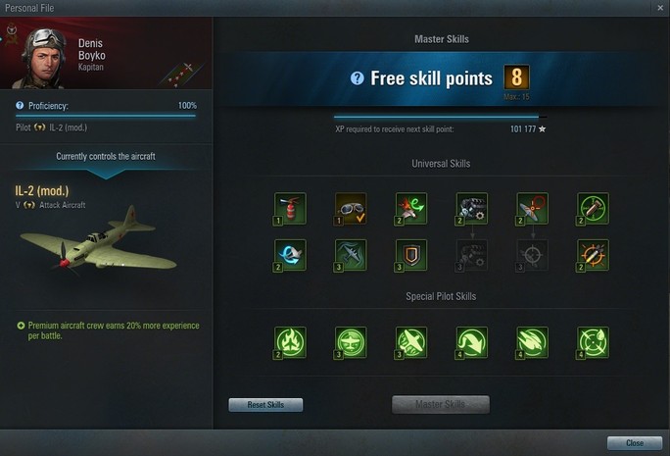The height and width of the screenshot is (456, 670).
Task: Select the fire extinguisher skill icon
Action: pos(290,208)
